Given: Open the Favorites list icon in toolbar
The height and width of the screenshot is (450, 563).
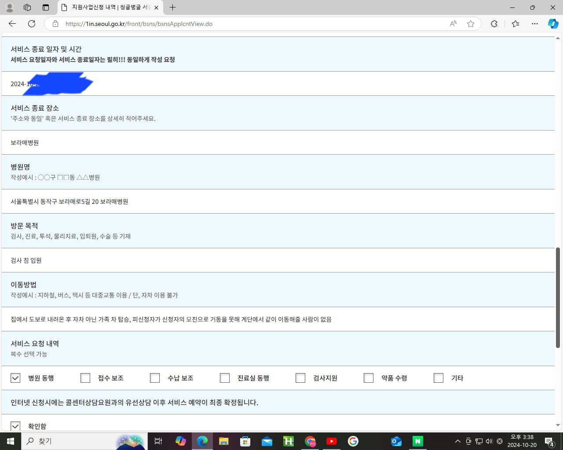Looking at the screenshot, I should (x=515, y=24).
